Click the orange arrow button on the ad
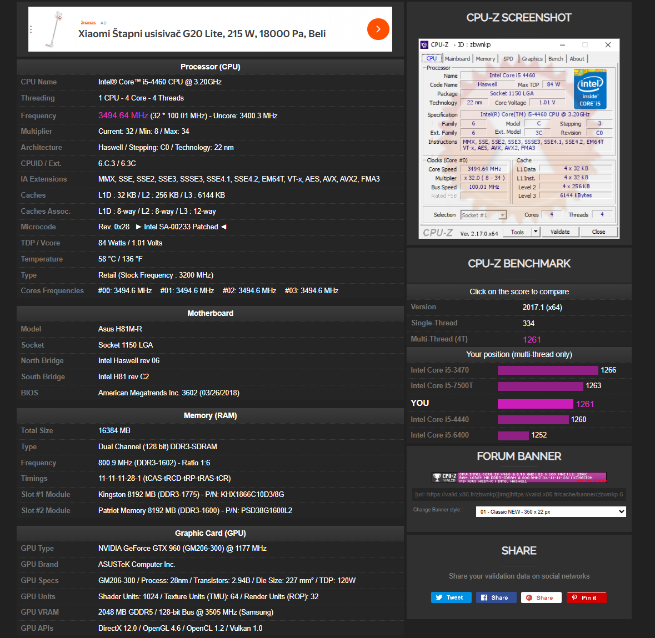This screenshot has height=638, width=655. [x=378, y=29]
